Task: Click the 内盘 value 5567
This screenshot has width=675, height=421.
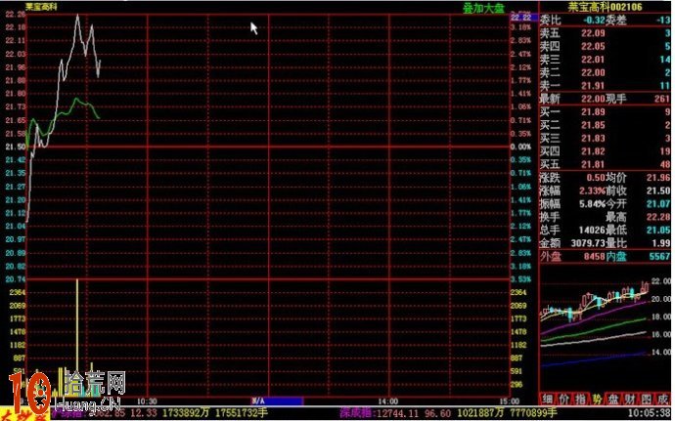Action: 659,257
